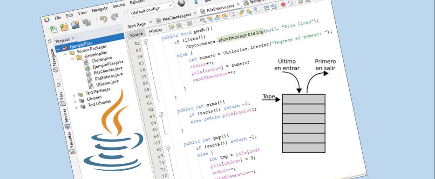Open the View menu
435x179 pixels.
(82, 13)
